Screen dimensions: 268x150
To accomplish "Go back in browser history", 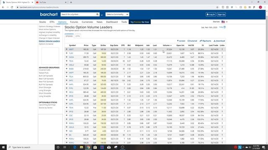I will click(3, 7).
